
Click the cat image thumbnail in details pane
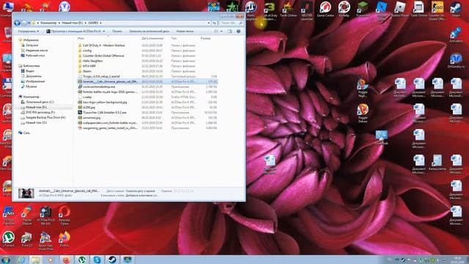[x=26, y=193]
